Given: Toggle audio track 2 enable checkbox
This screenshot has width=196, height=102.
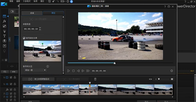Looking at the screenshot, I should pos(11,97).
